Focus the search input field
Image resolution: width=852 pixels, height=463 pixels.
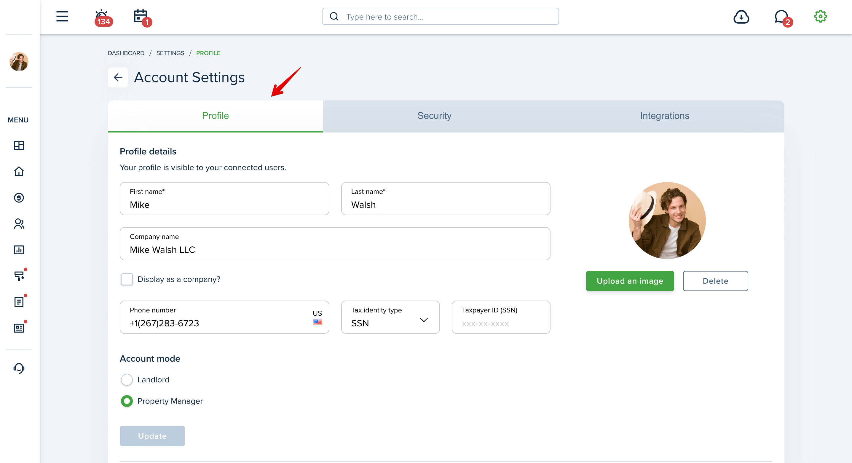click(x=440, y=17)
